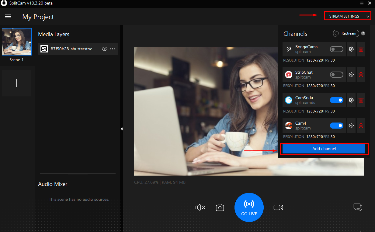Turn on the StripChat channel switch
The height and width of the screenshot is (232, 375).
click(337, 75)
